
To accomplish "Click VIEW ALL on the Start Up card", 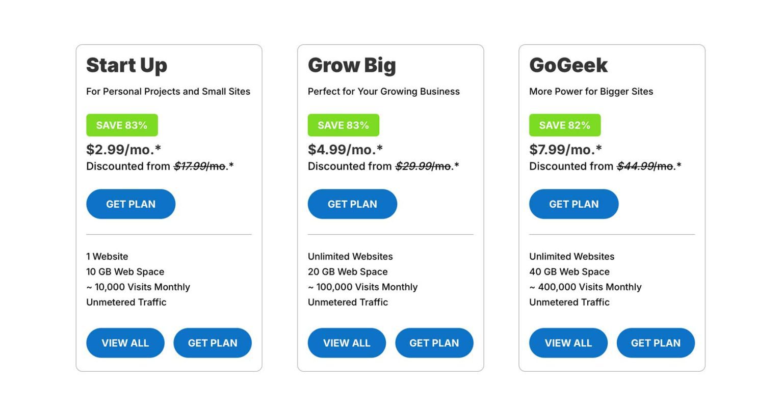I will (x=125, y=343).
